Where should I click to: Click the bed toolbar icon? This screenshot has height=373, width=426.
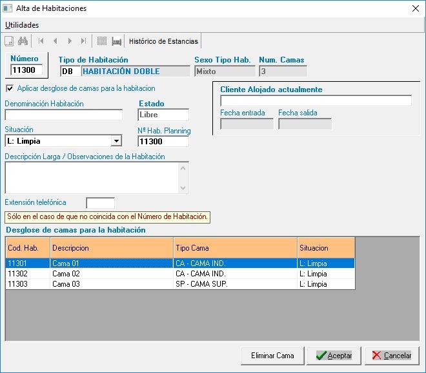point(117,41)
